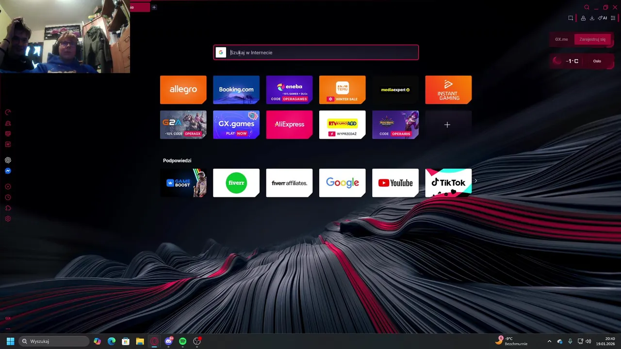Open the AliExpress speed dial tile
The image size is (621, 349).
point(289,125)
